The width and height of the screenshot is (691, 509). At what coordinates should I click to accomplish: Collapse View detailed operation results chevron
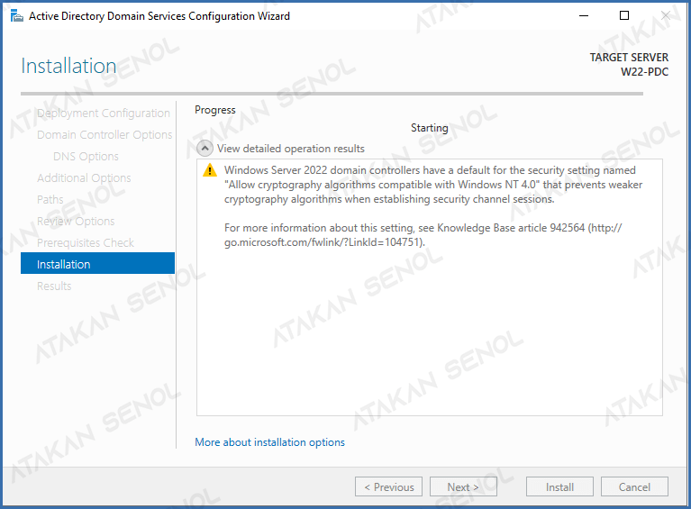(x=205, y=149)
